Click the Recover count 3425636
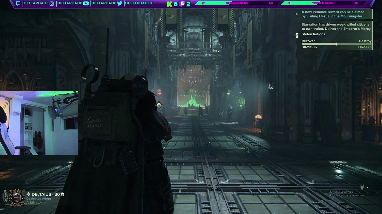 [x=309, y=47]
